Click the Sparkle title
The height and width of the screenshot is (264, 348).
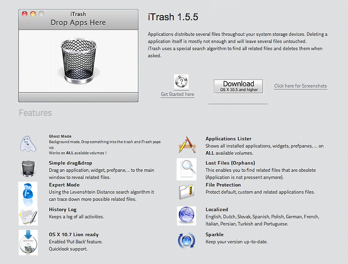(215, 235)
